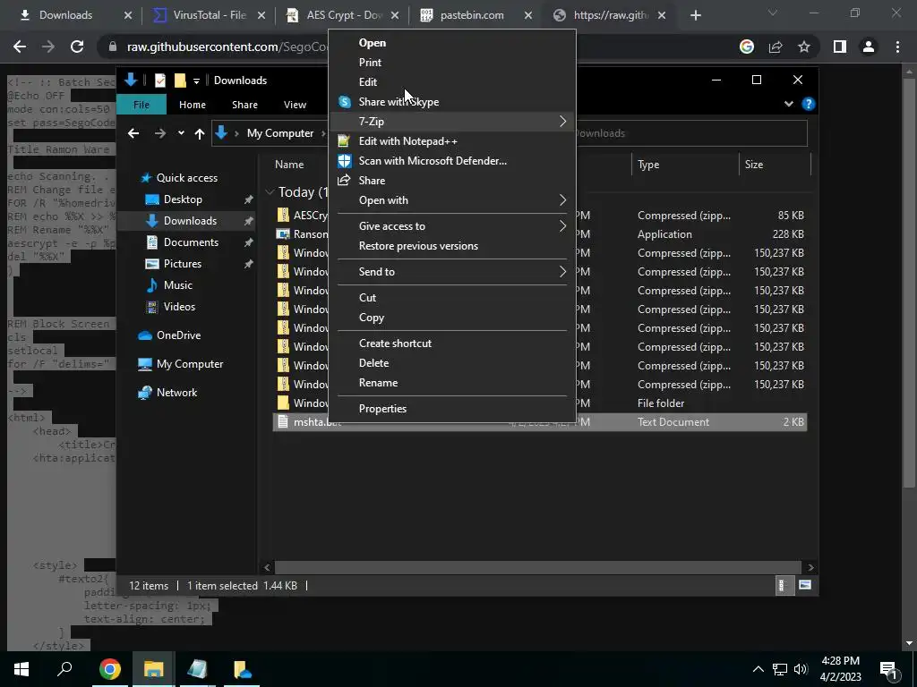Open a new Chrome tab
Image resolution: width=917 pixels, height=687 pixels.
[695, 16]
